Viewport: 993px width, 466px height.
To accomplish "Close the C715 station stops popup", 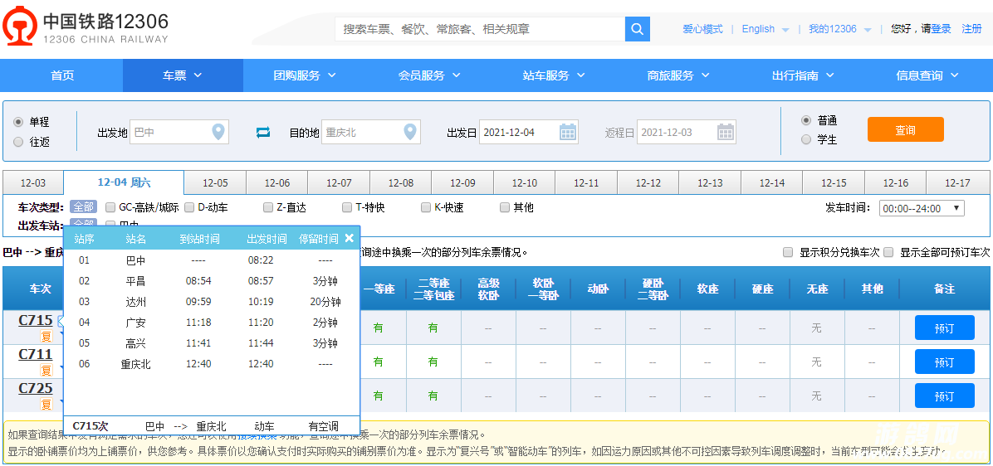I will (x=350, y=238).
